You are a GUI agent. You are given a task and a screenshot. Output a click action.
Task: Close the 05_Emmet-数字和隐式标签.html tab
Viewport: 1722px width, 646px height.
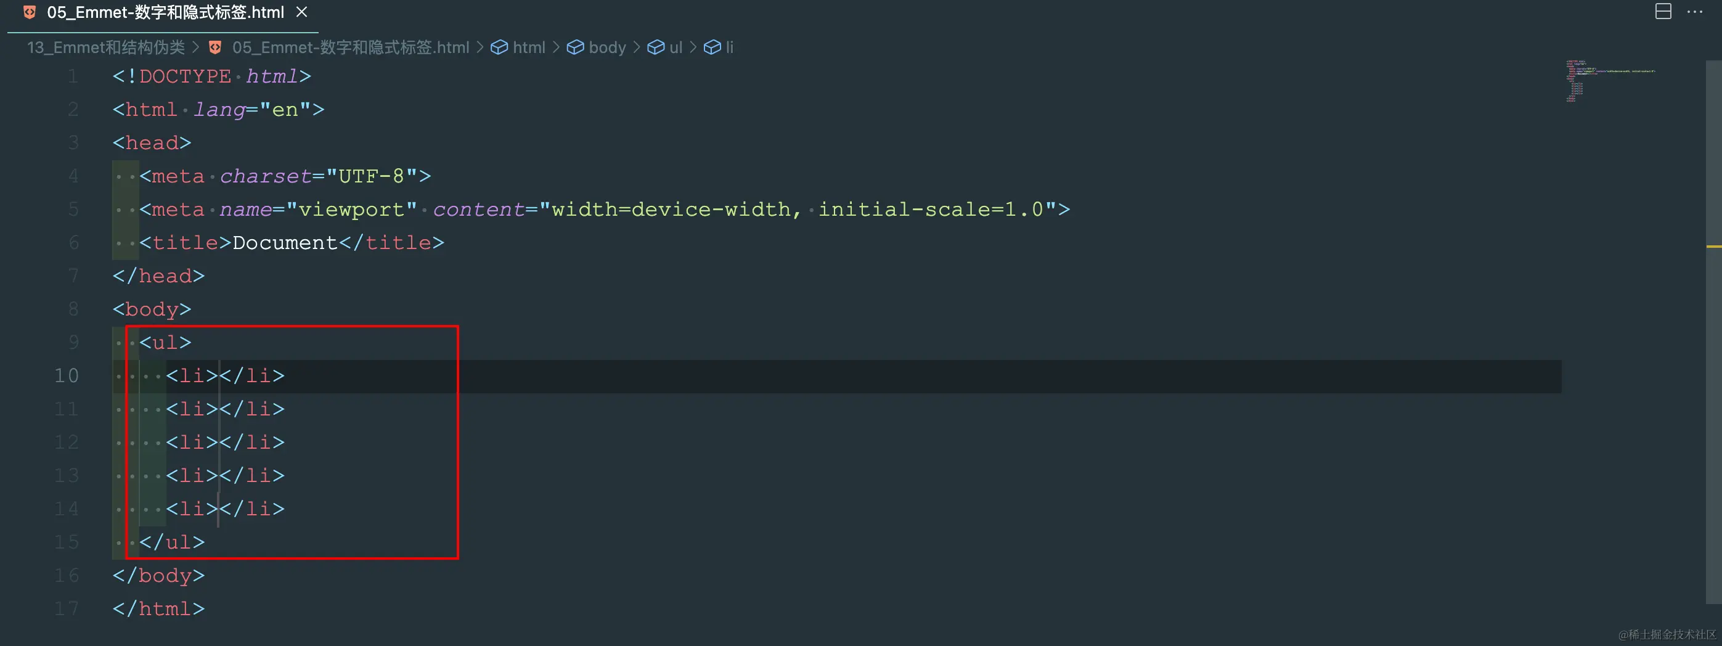pyautogui.click(x=301, y=12)
